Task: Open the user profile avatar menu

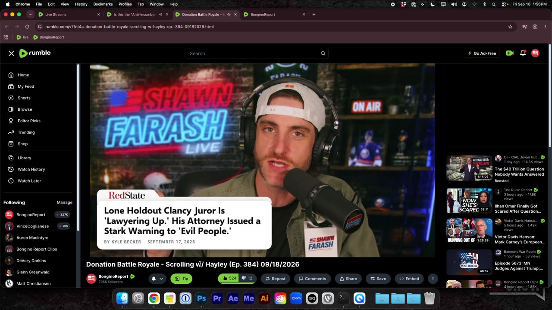Action: point(535,53)
